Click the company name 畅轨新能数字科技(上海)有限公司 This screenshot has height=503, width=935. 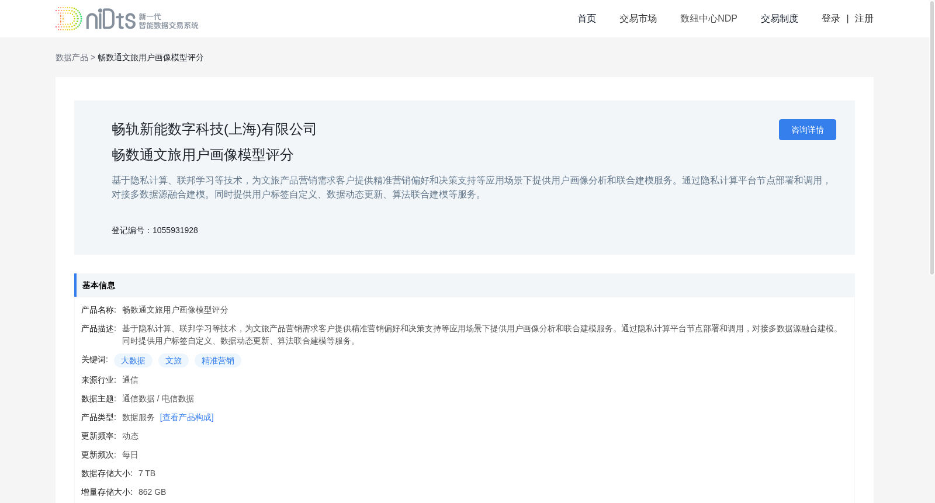[214, 129]
